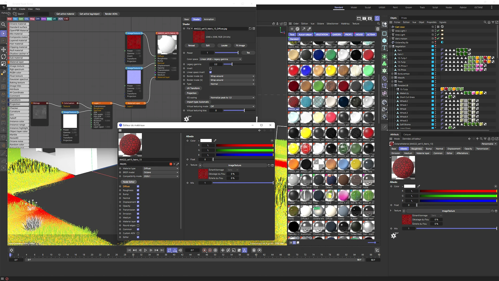Enable the Round edges checkbox
The image size is (499, 281).
coord(138,226)
